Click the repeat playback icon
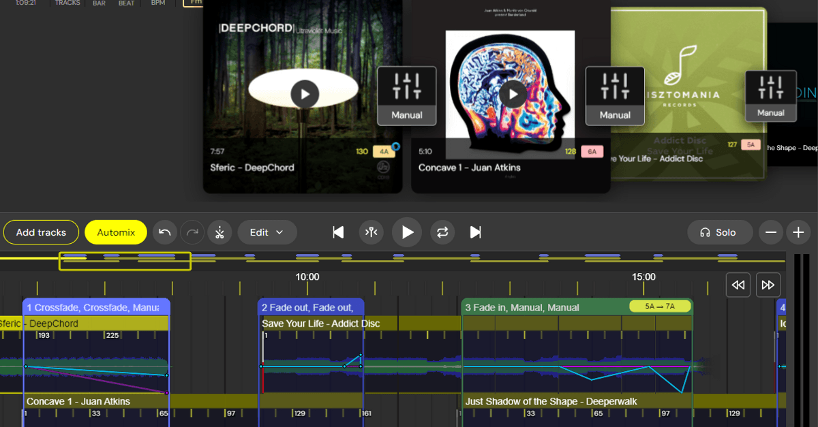818x427 pixels. coord(442,232)
